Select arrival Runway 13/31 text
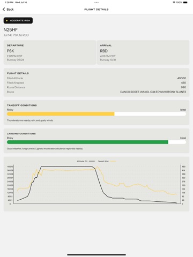 click(108, 60)
